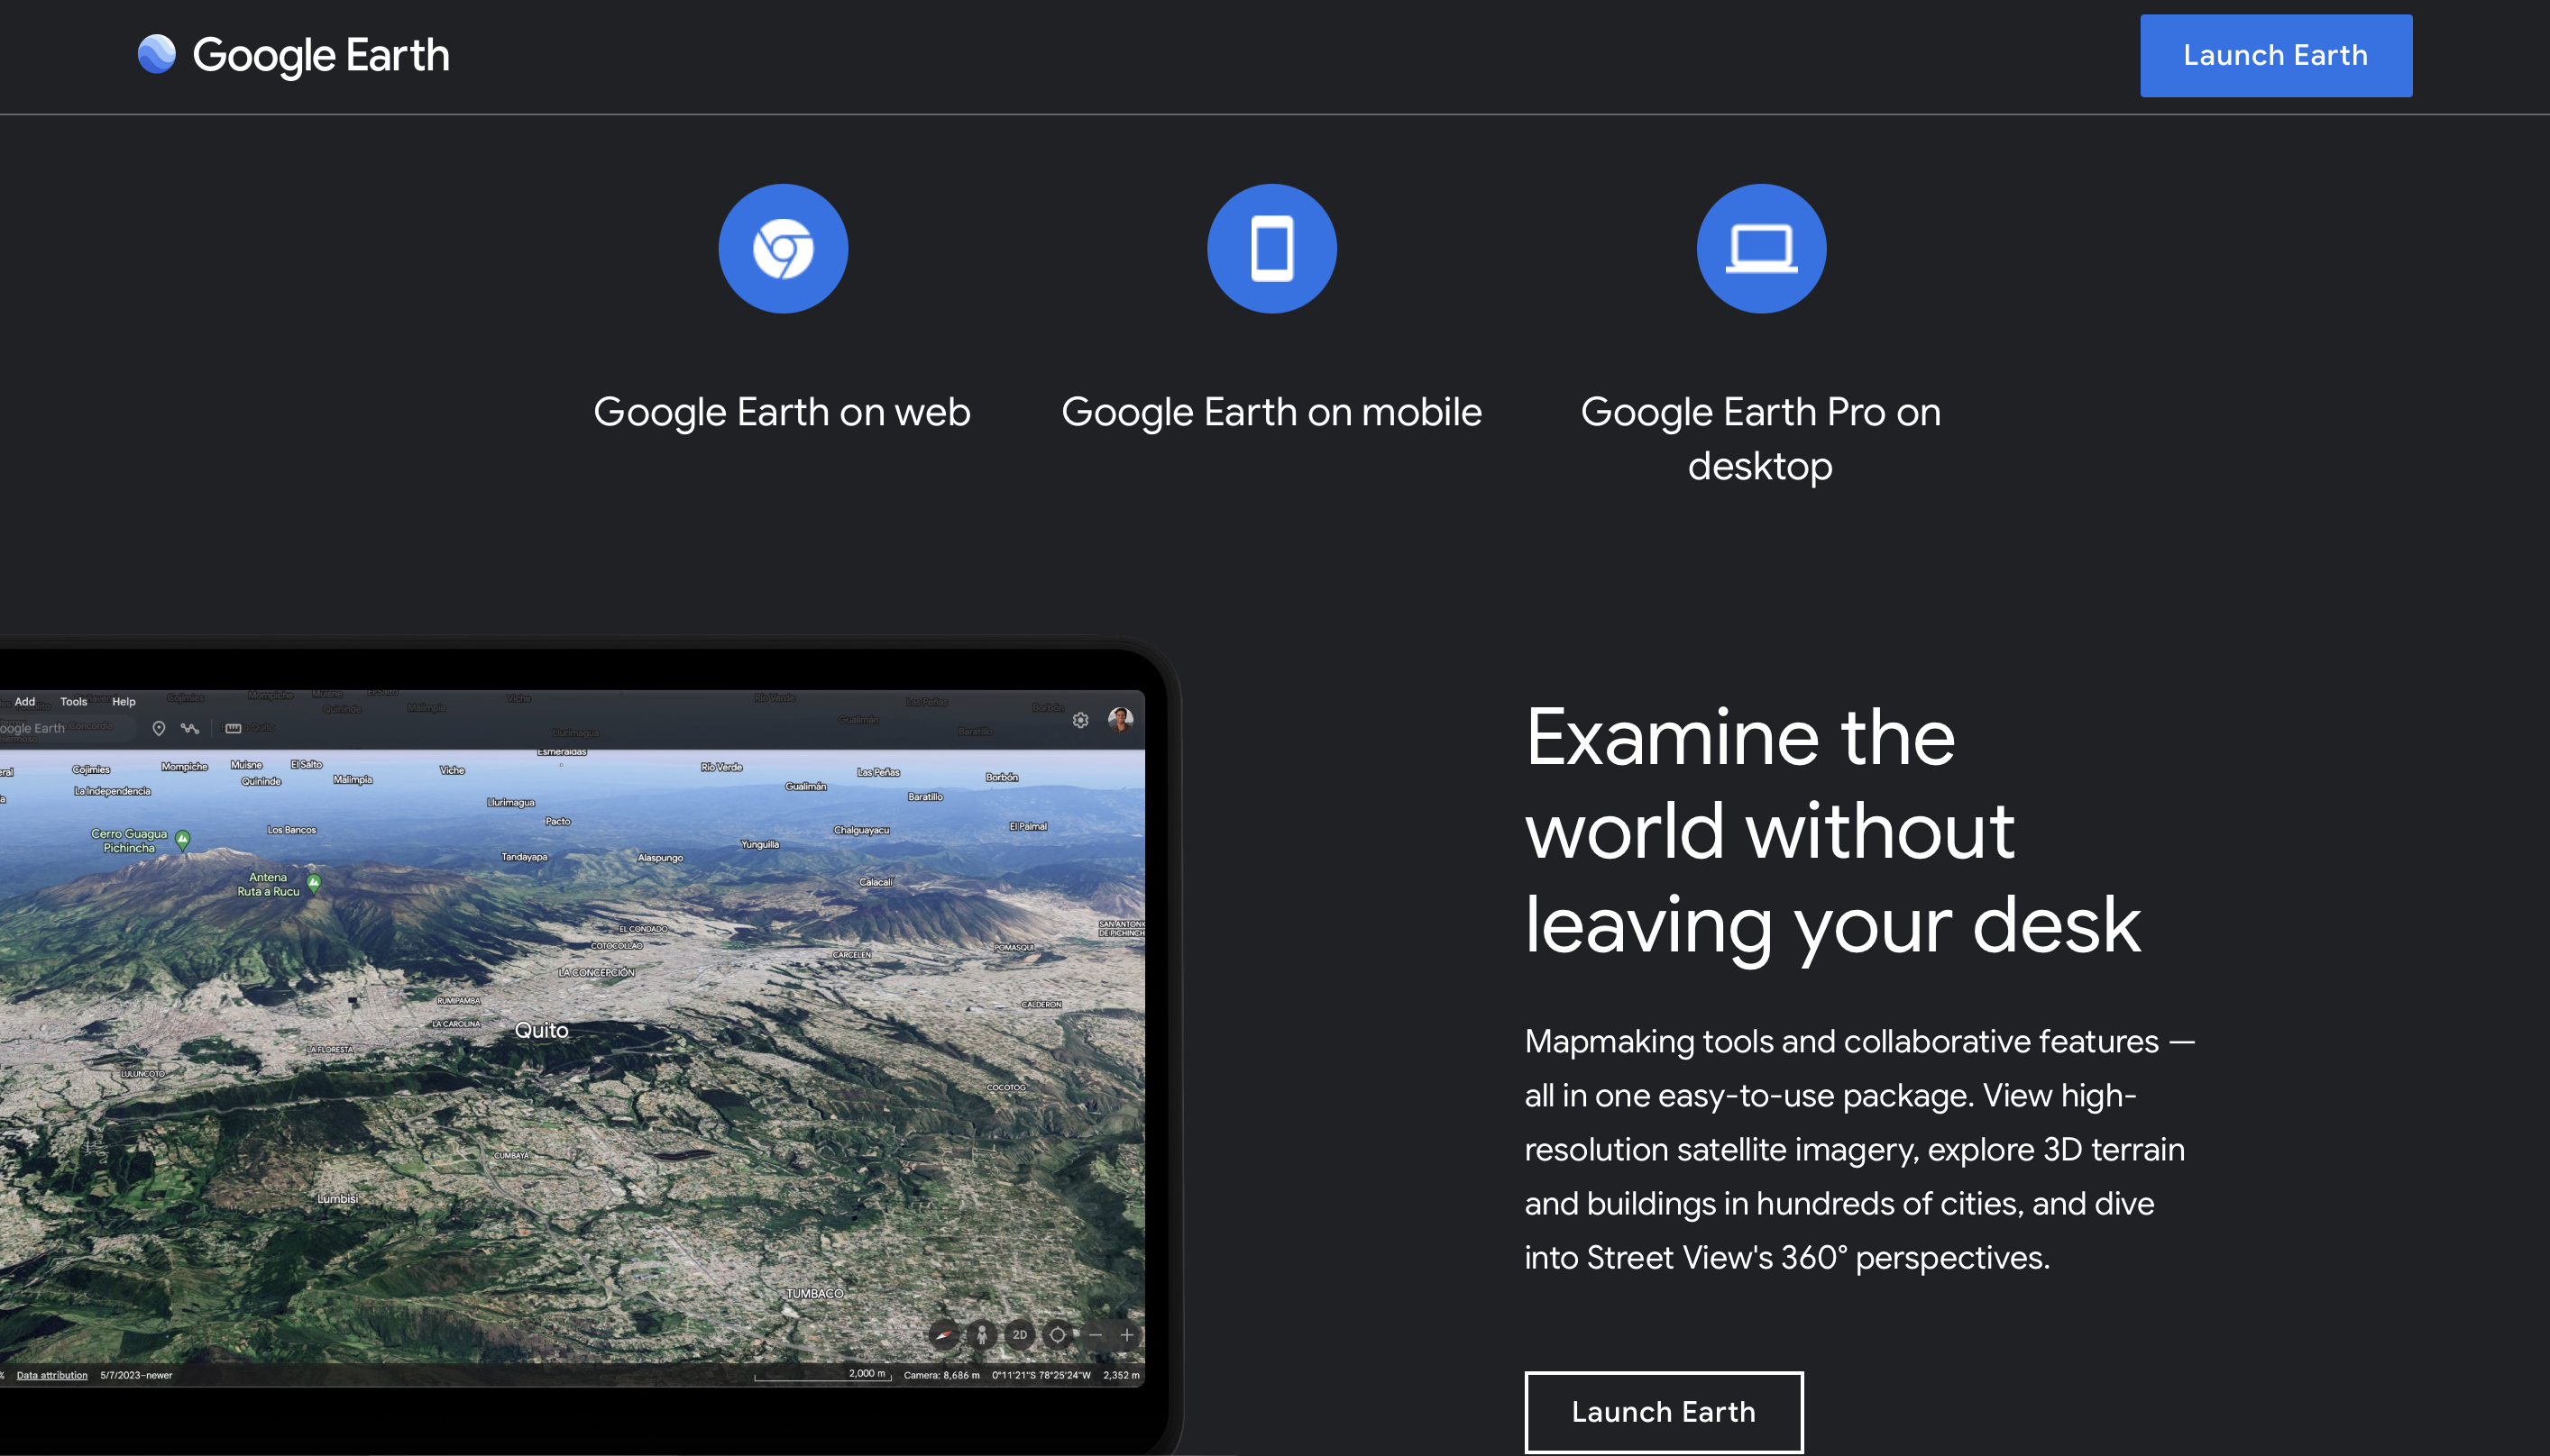The height and width of the screenshot is (1456, 2550).
Task: Select the draw path tool icon
Action: pos(190,728)
